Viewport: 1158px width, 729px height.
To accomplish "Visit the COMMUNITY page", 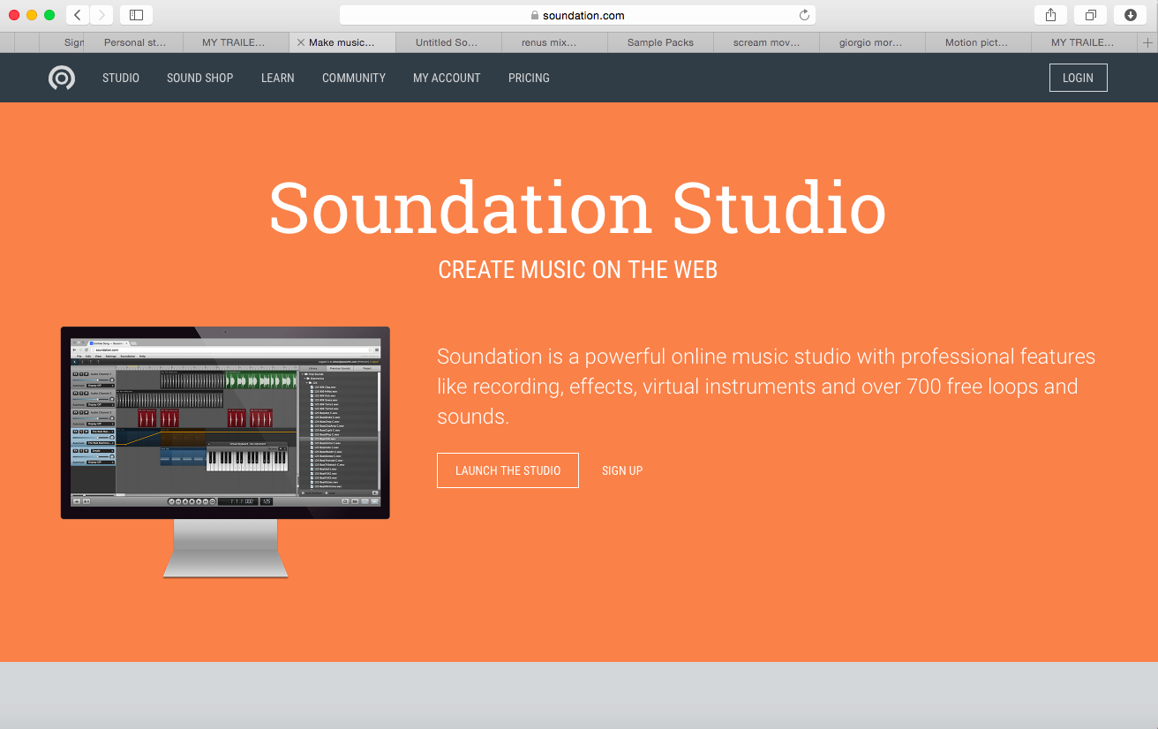I will click(x=354, y=78).
